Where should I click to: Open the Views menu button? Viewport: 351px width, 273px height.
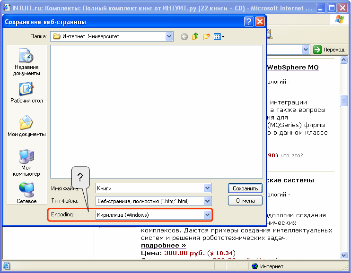point(219,36)
